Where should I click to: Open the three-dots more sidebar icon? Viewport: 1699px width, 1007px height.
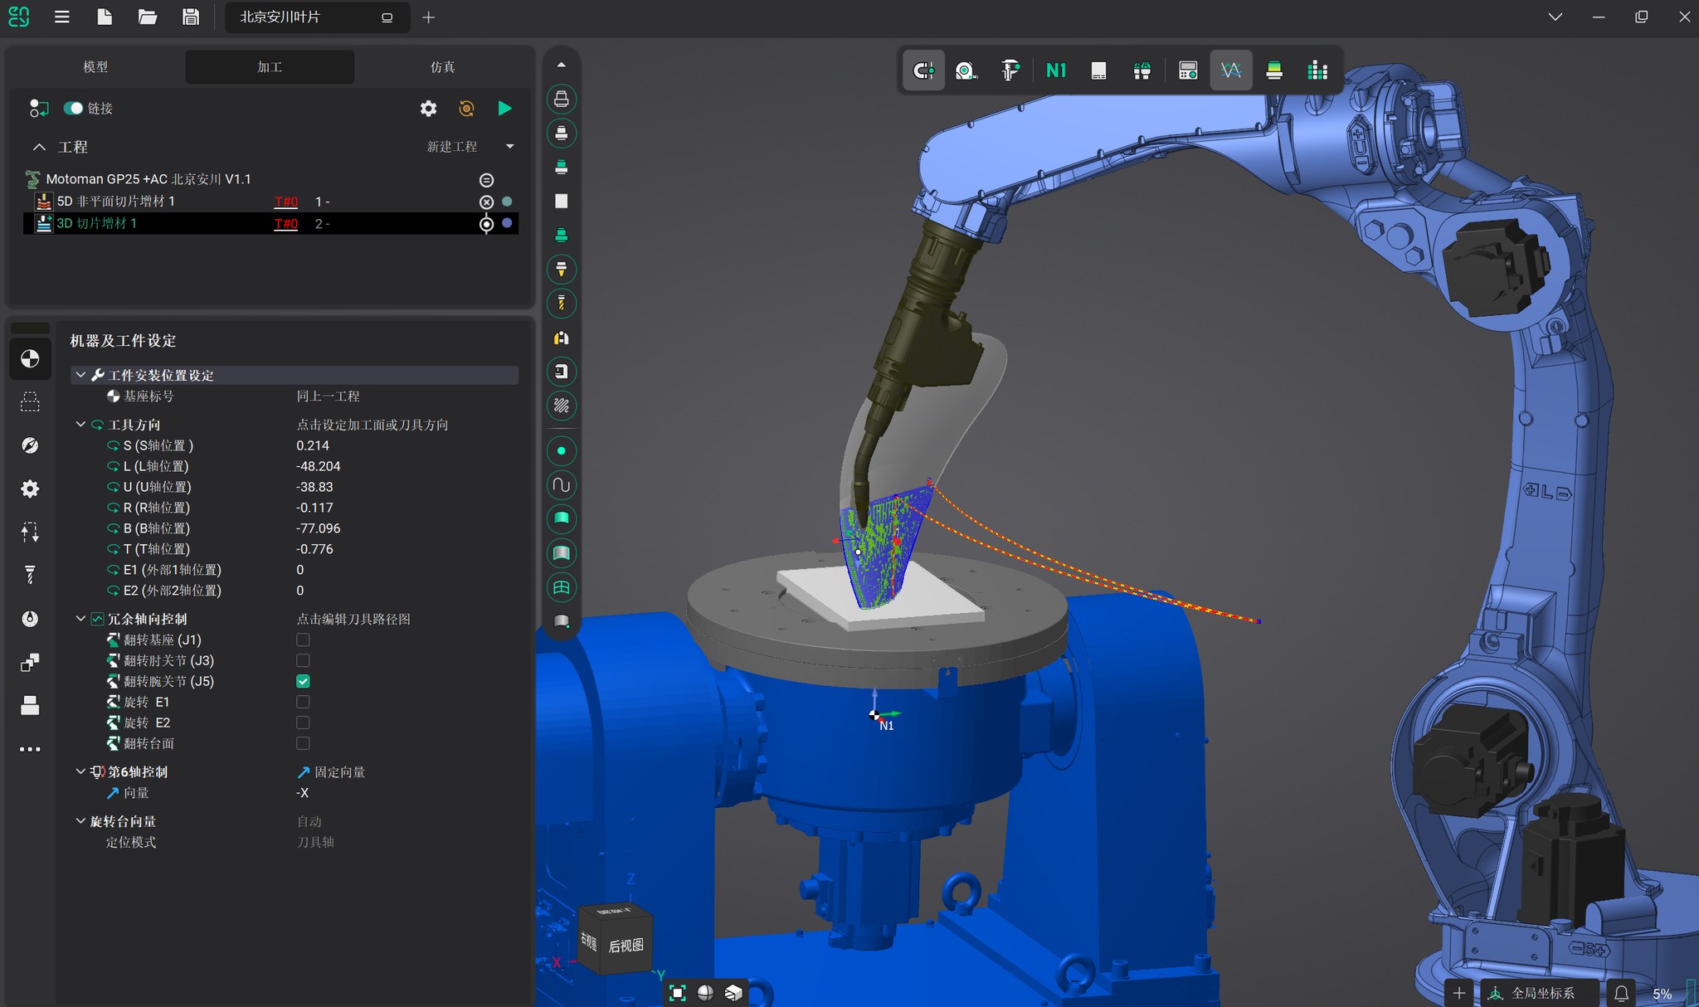coord(30,749)
